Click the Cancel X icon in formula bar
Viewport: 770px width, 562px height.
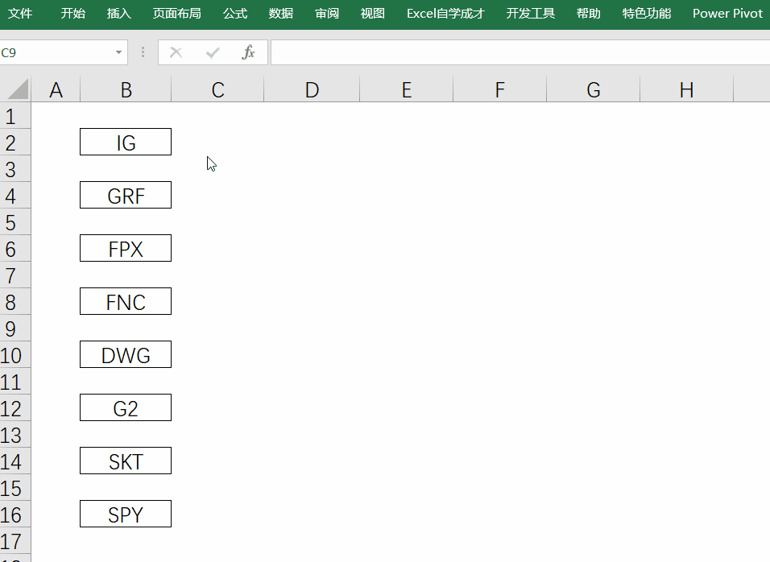click(x=176, y=52)
